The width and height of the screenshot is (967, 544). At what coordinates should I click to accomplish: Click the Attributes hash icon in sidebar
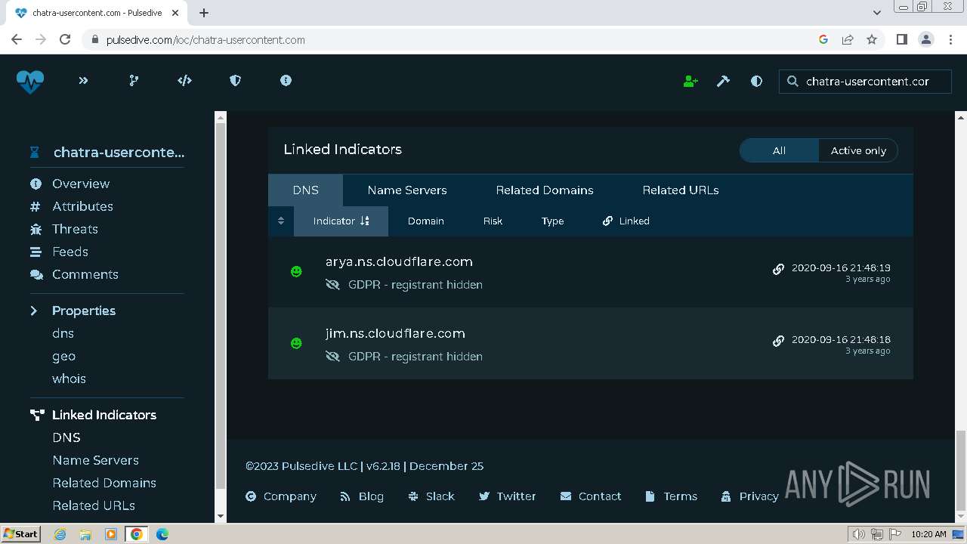pos(35,206)
